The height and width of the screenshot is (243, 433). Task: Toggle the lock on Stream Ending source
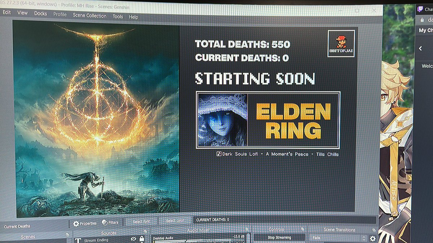coord(142,239)
